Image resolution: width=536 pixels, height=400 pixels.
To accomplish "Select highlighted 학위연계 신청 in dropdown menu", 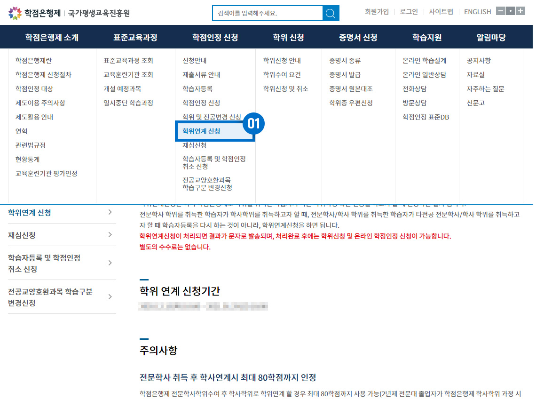I will coord(201,131).
